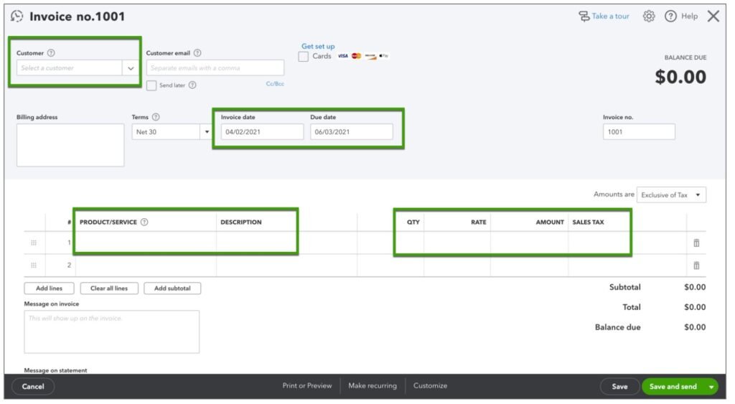Click the Cancel button
The width and height of the screenshot is (735, 404).
pos(33,387)
